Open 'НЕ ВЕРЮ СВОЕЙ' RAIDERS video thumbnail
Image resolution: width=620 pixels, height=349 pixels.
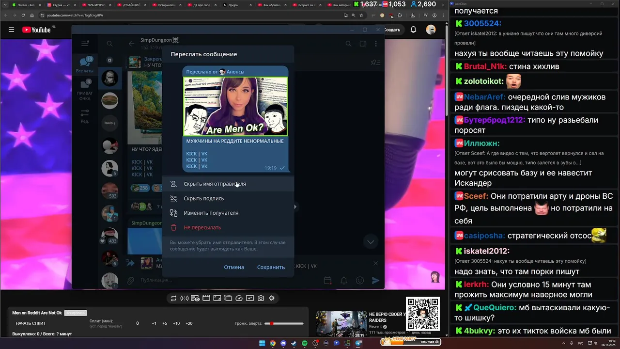[x=341, y=324]
